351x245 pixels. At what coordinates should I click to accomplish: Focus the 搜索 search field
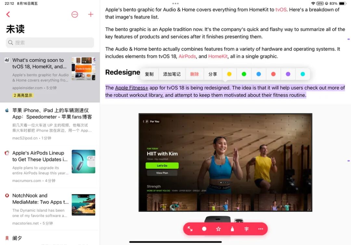(x=50, y=43)
